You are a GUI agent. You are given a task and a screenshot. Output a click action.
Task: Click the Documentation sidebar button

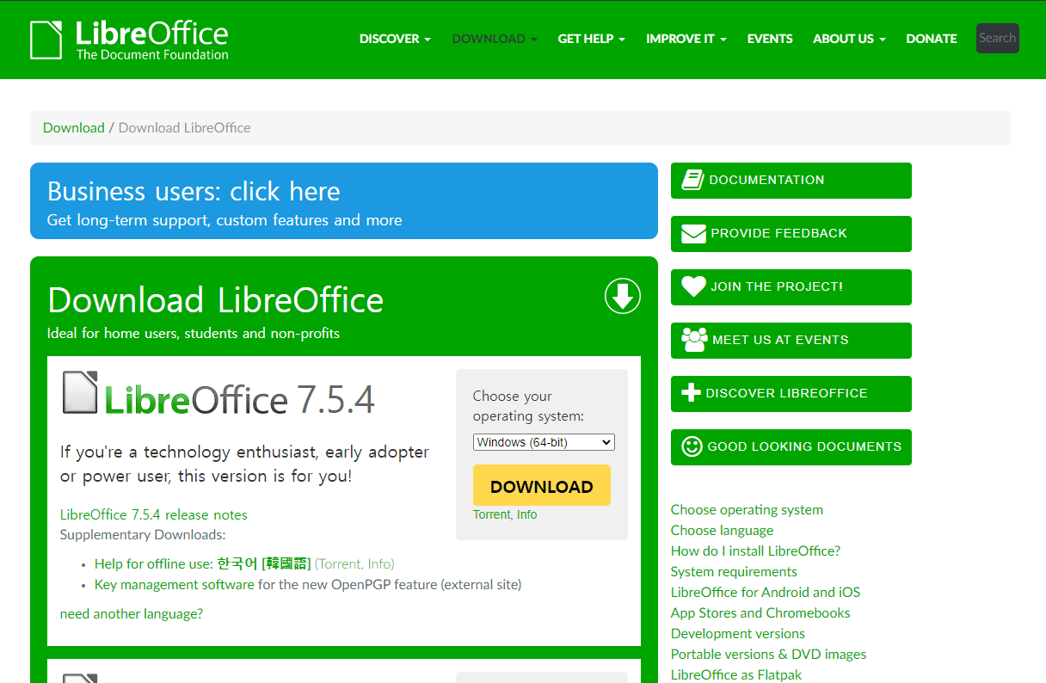[x=791, y=181]
